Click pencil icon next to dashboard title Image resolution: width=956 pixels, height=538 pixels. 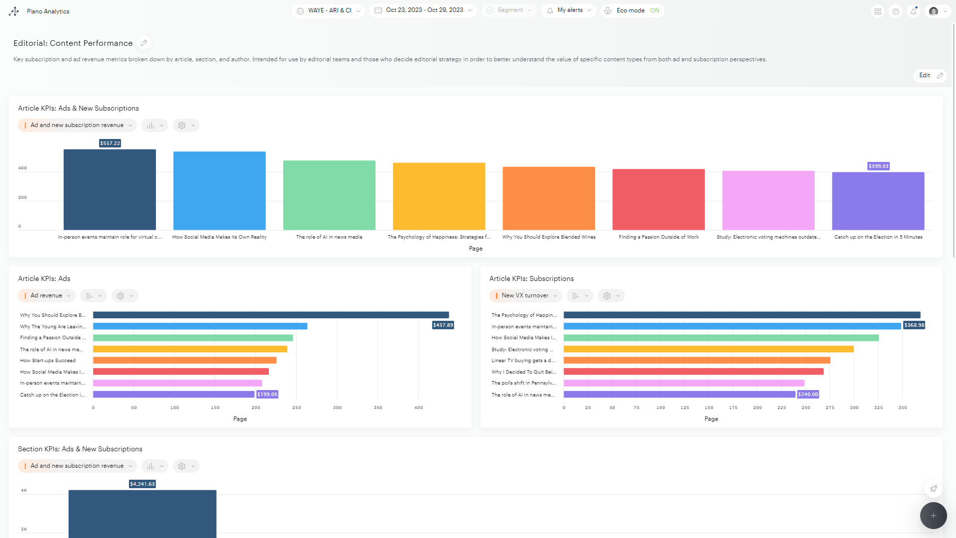pyautogui.click(x=144, y=43)
